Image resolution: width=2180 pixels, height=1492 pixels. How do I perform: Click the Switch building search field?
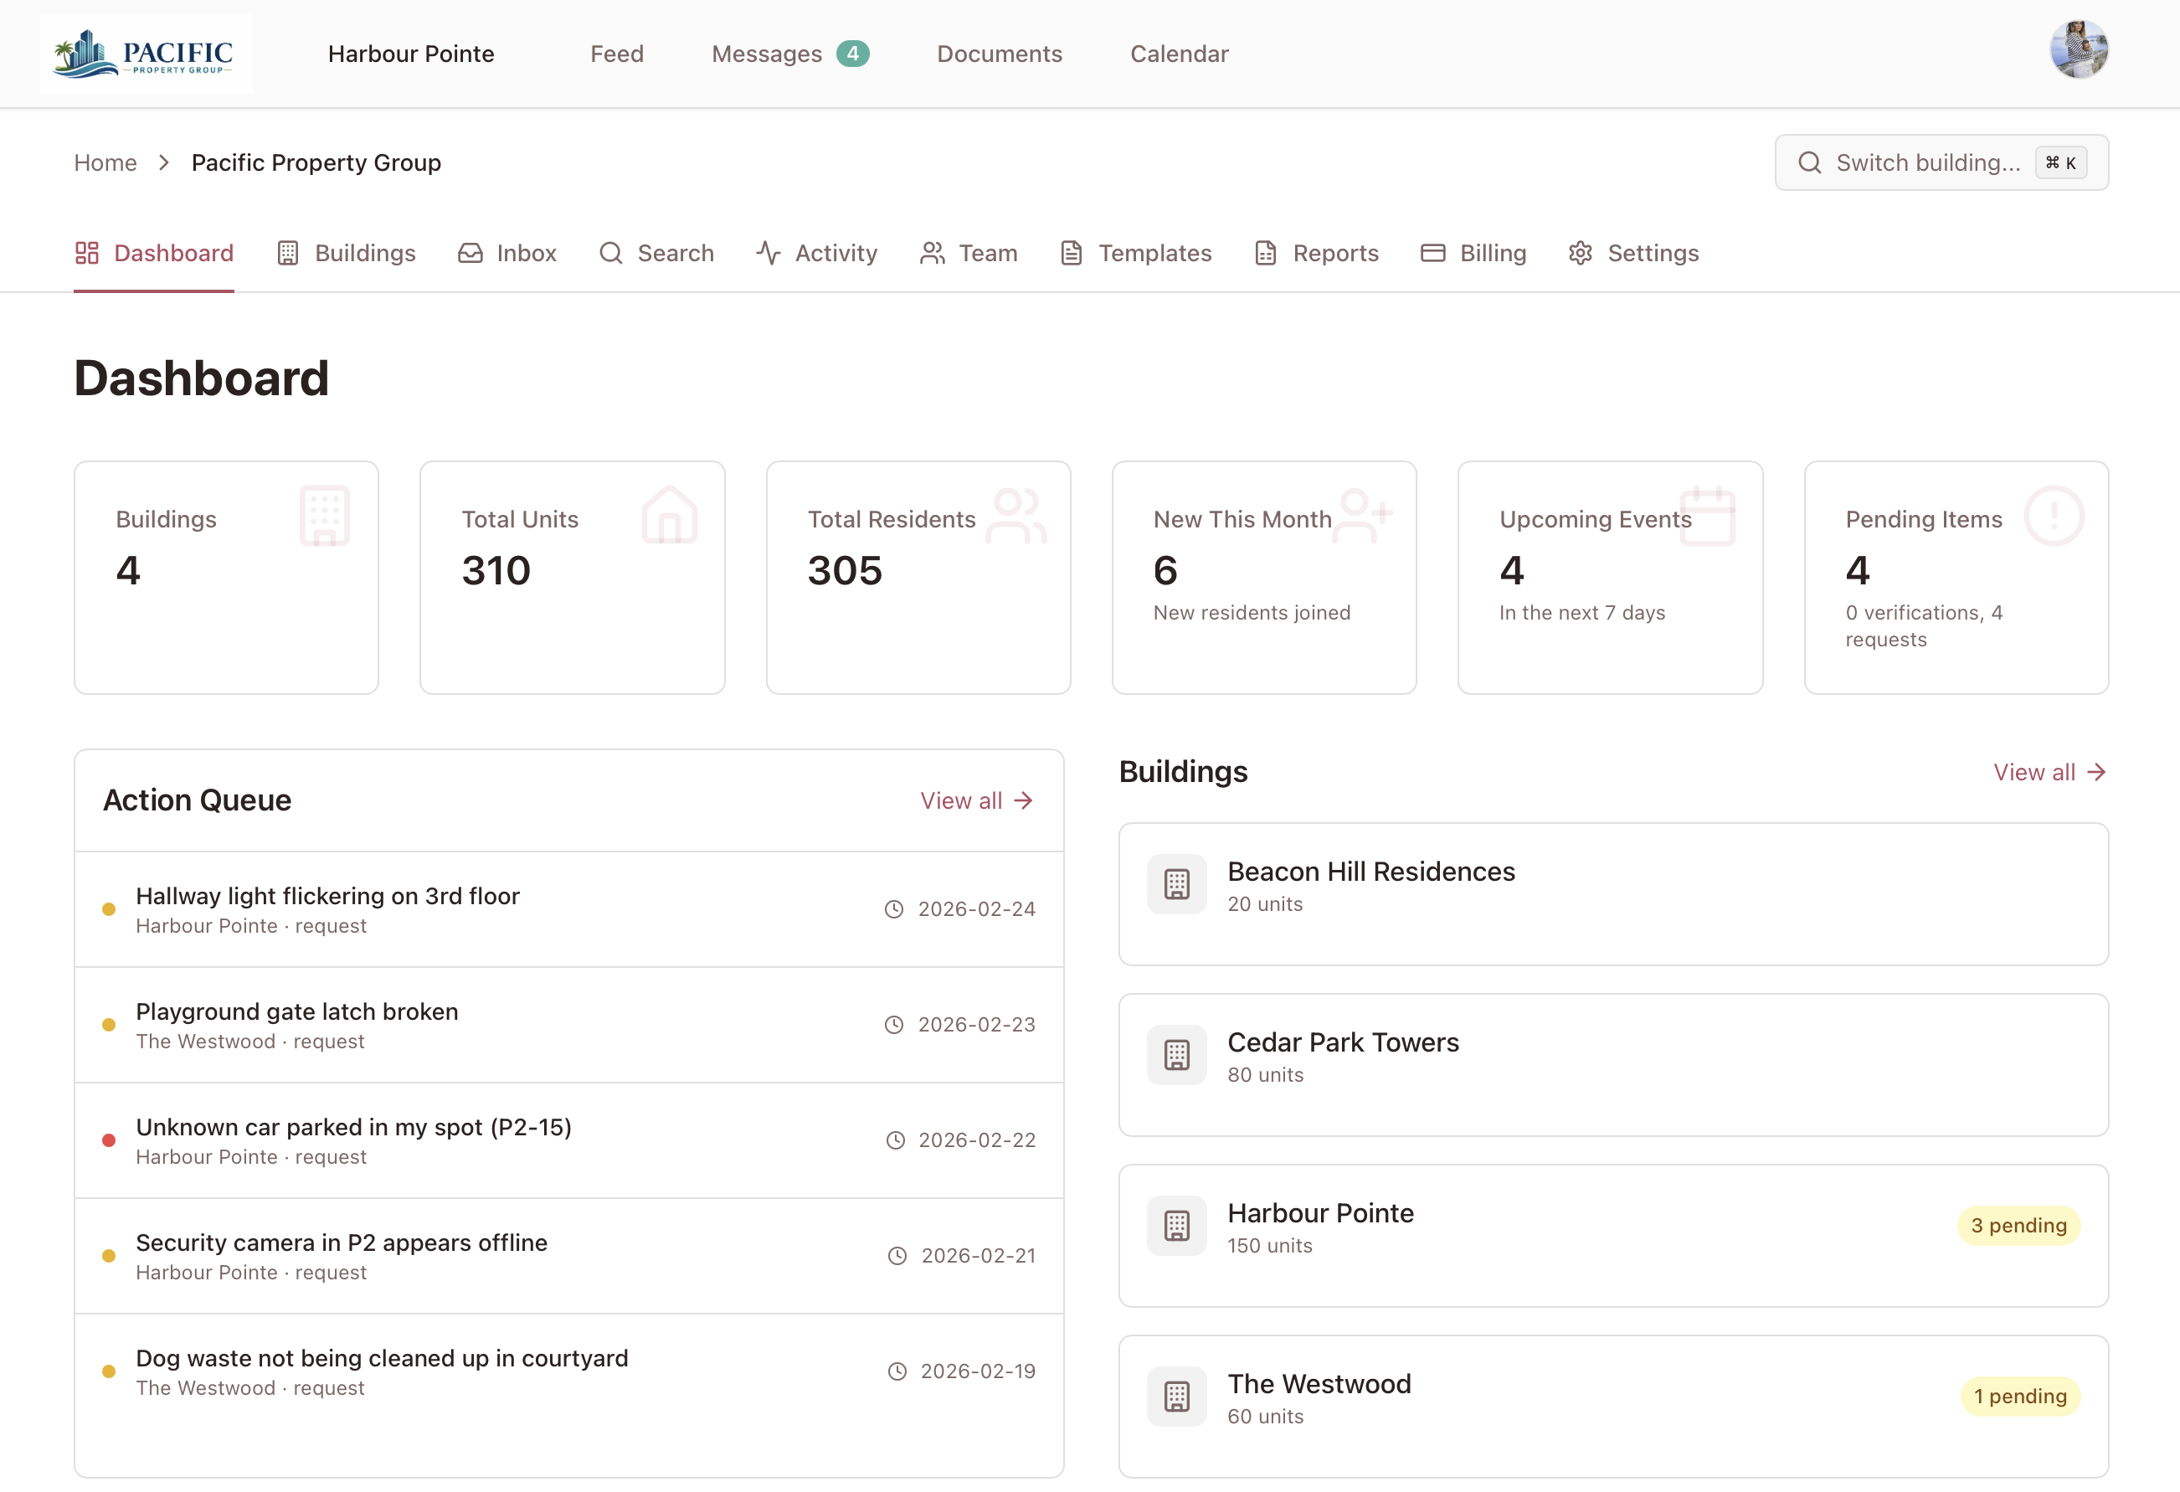[x=1941, y=162]
